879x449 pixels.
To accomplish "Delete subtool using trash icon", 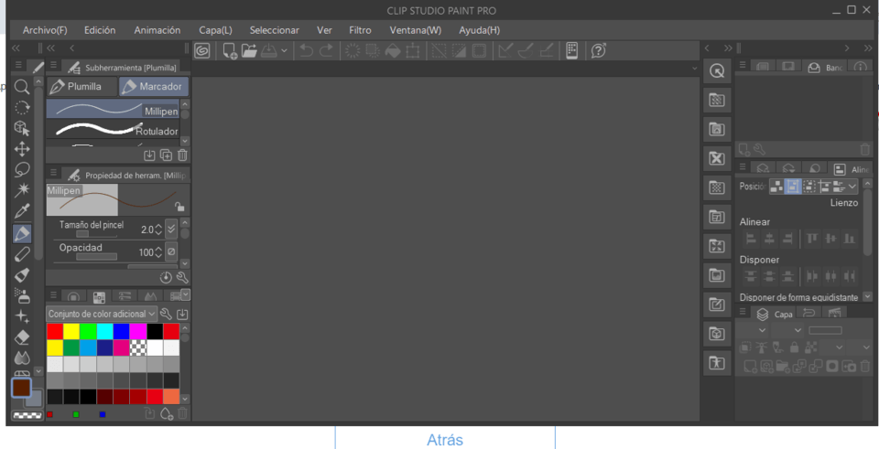I will (x=182, y=156).
